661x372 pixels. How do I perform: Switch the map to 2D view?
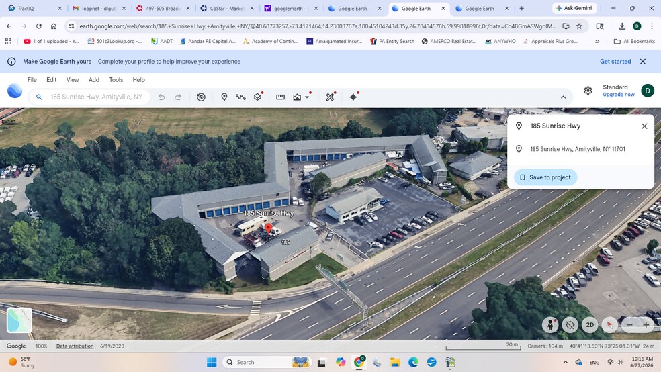tap(590, 325)
